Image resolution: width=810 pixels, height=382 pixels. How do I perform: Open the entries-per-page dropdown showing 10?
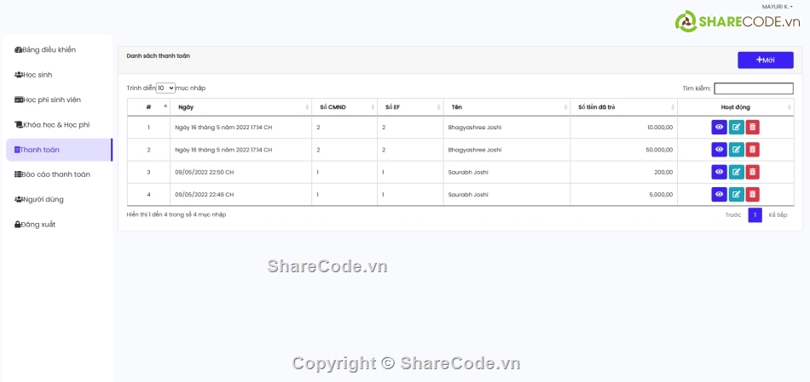[165, 88]
